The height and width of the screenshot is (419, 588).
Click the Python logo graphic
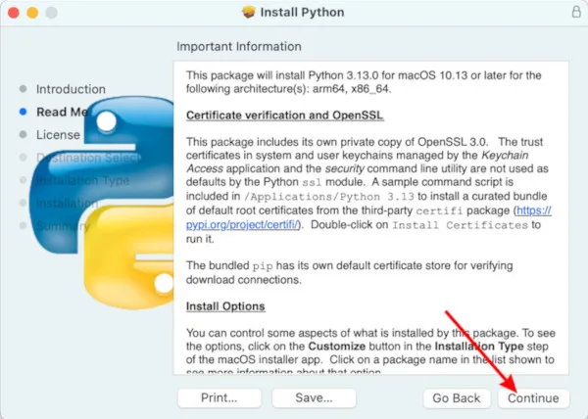(x=103, y=203)
